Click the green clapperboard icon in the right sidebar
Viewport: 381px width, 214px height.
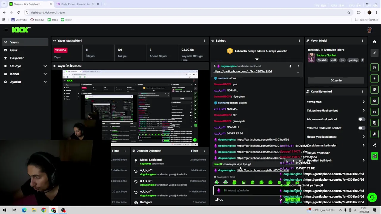(374, 156)
